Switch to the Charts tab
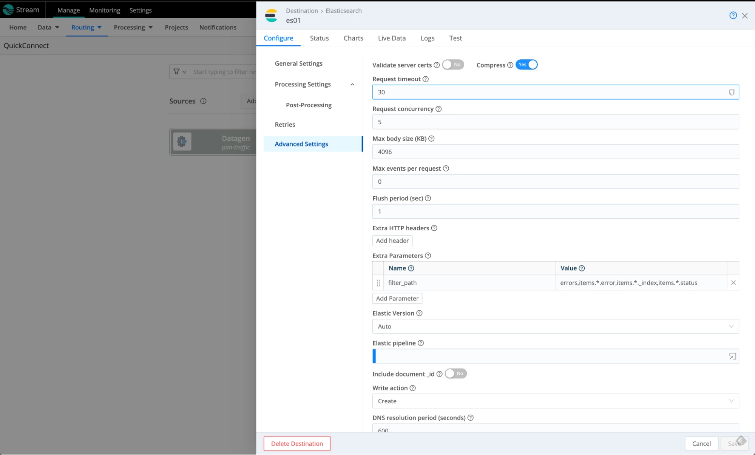Viewport: 755px width, 455px height. 353,38
